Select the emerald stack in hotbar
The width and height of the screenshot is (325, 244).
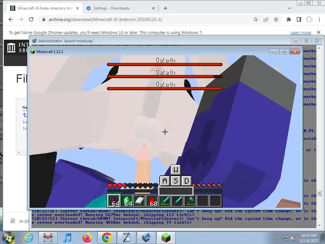pyautogui.click(x=127, y=201)
